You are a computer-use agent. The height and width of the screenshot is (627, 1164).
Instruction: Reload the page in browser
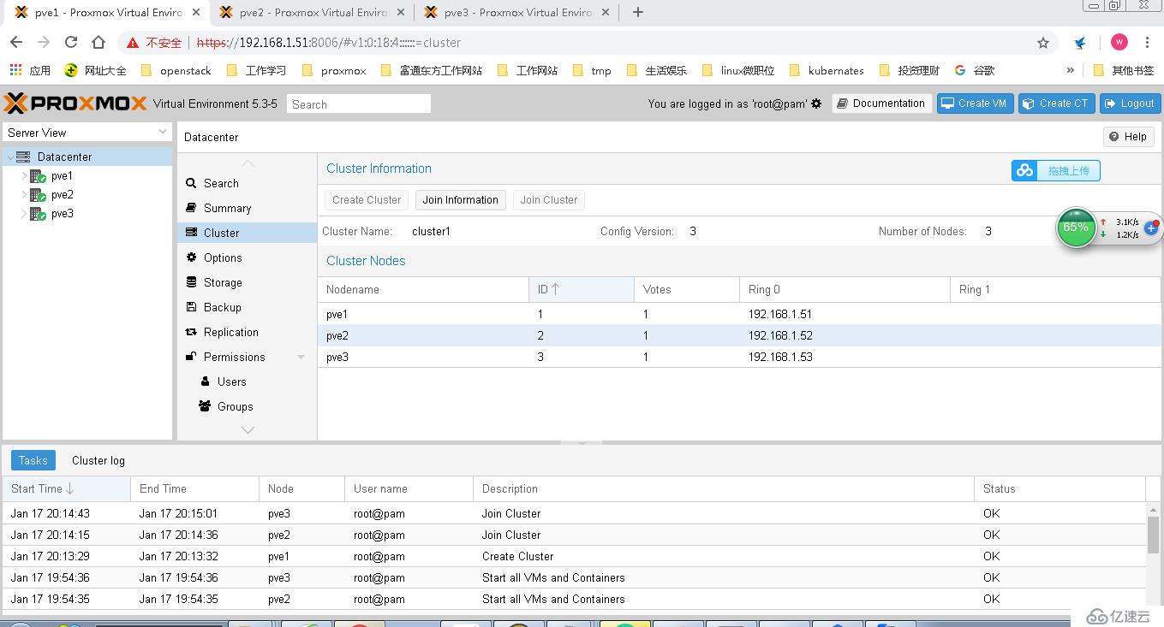point(71,42)
